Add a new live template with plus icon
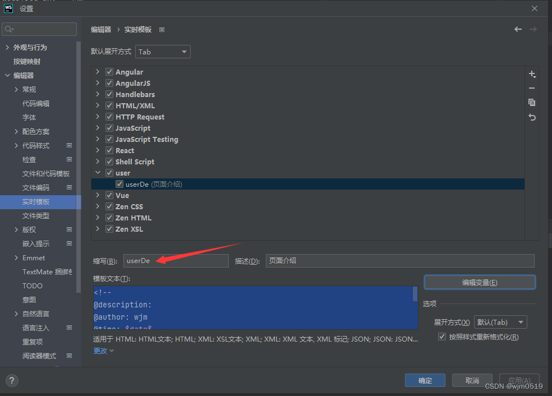This screenshot has width=552, height=396. pos(532,74)
